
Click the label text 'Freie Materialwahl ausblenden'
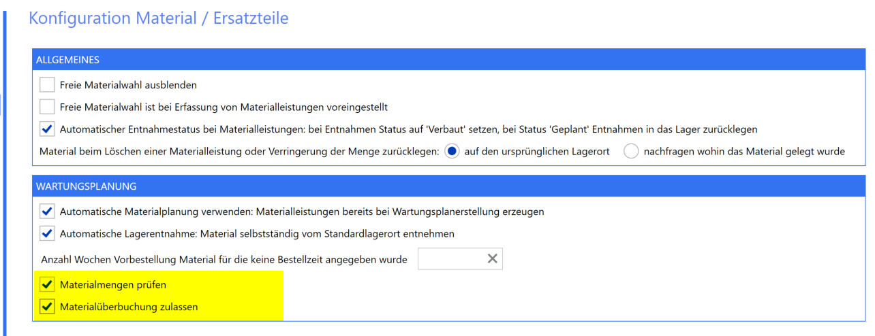click(128, 86)
